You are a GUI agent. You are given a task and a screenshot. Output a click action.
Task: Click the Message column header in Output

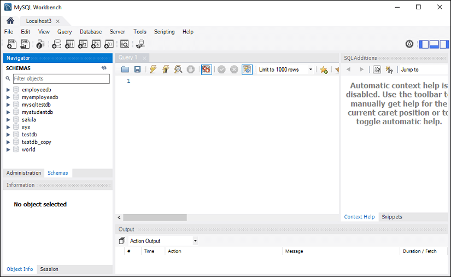(294, 251)
